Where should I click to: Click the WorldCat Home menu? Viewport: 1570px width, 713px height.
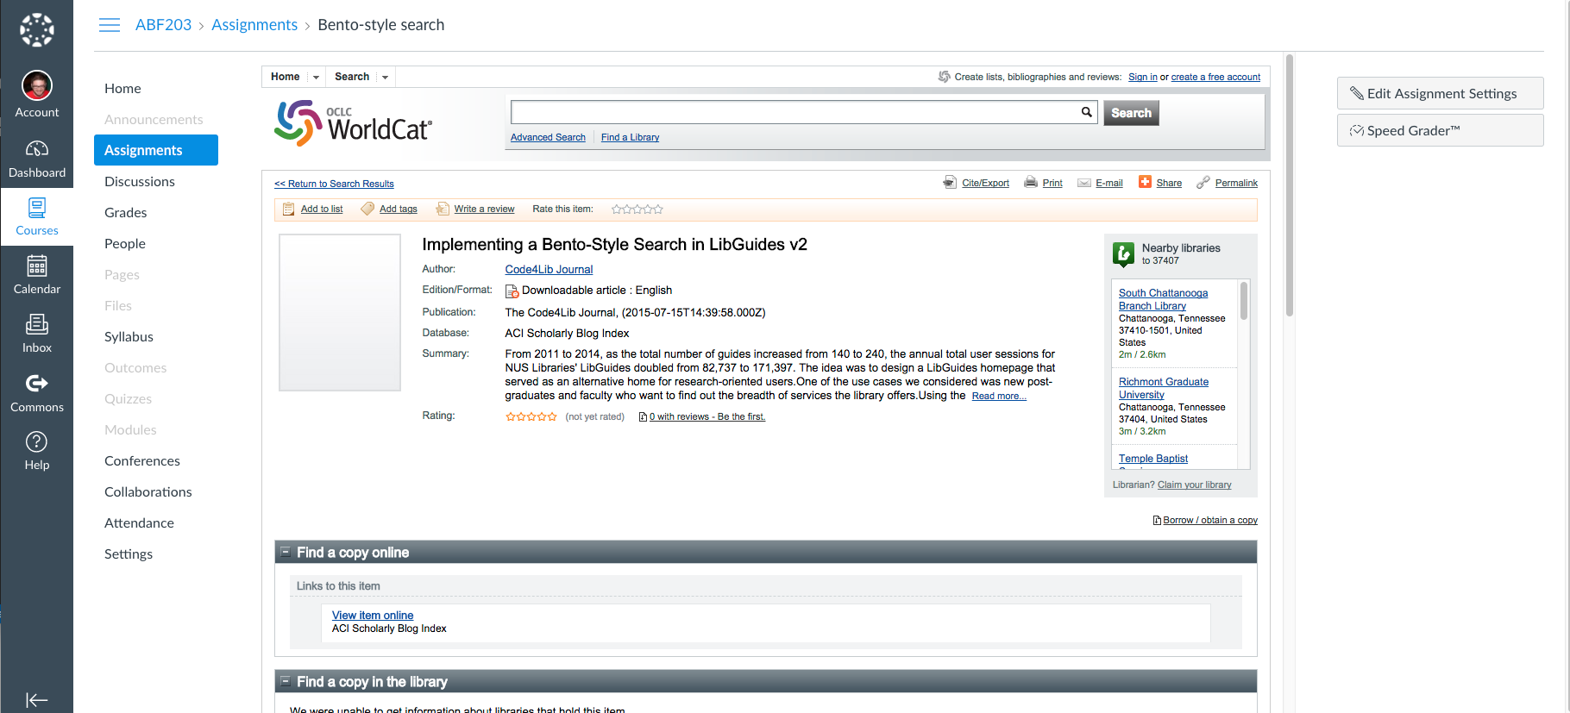coord(286,77)
